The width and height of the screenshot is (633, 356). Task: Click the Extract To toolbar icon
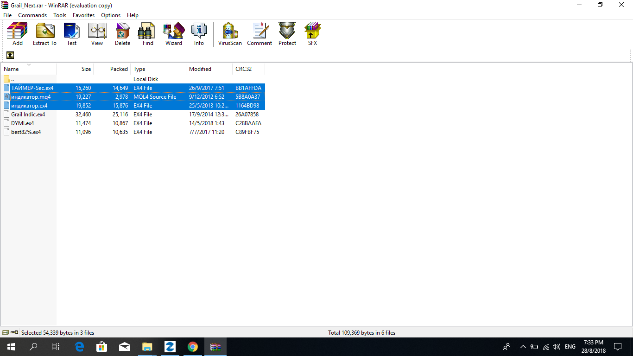tap(44, 34)
